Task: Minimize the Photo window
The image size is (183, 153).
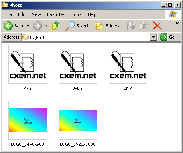Action: [163, 5]
